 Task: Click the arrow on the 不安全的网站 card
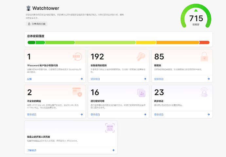click(x=82, y=114)
